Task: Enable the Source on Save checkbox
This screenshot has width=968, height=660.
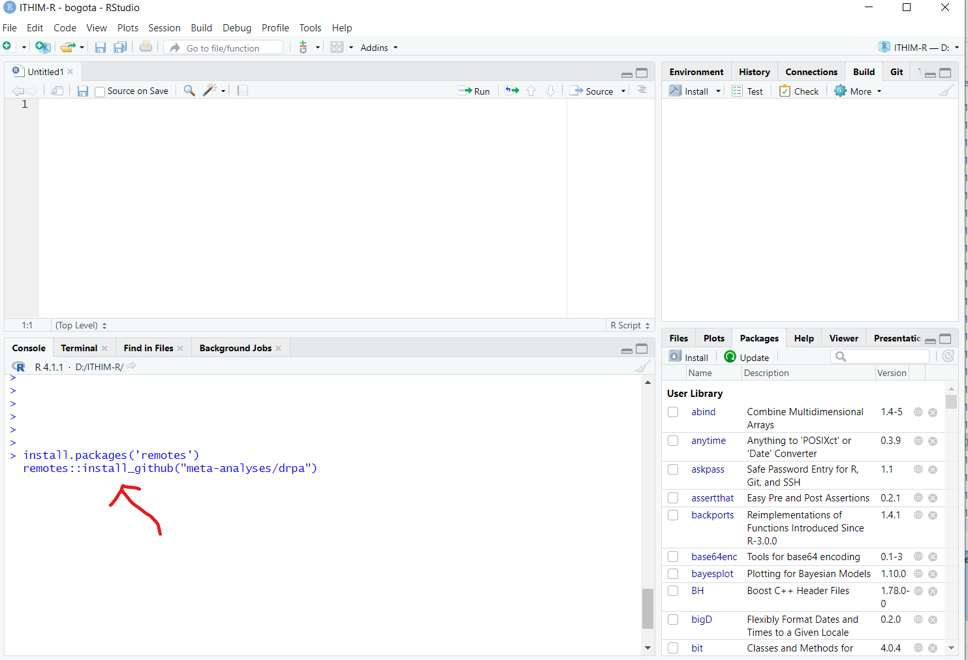Action: pos(100,91)
